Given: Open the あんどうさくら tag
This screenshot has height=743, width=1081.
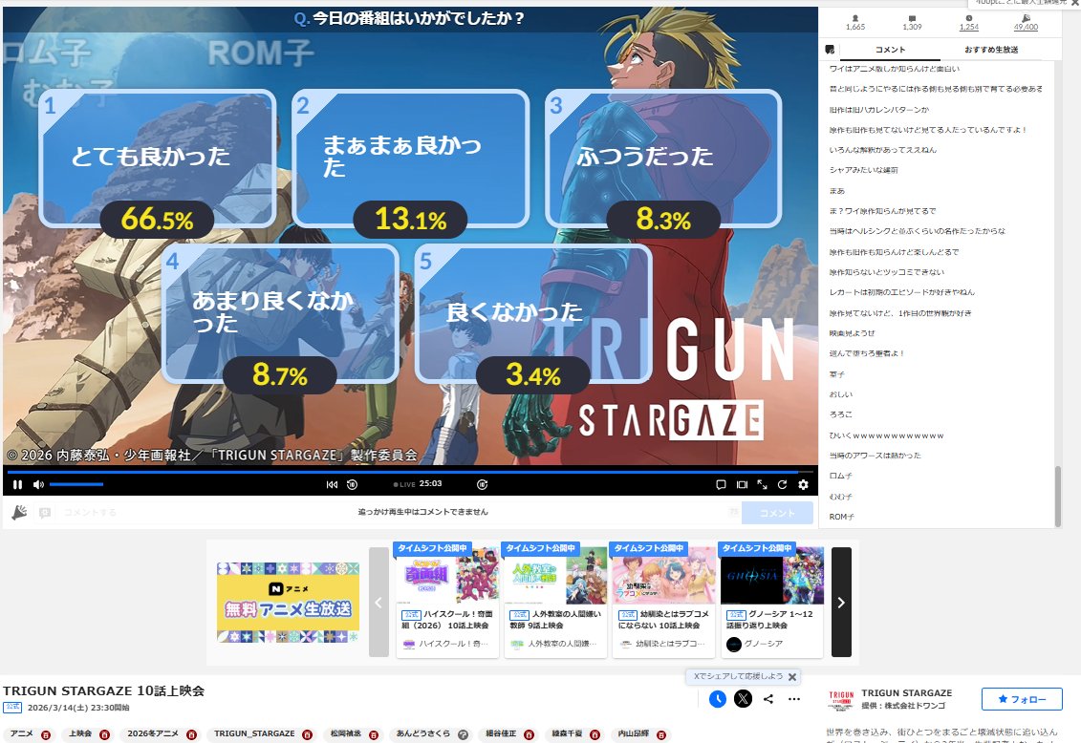Looking at the screenshot, I should [422, 734].
